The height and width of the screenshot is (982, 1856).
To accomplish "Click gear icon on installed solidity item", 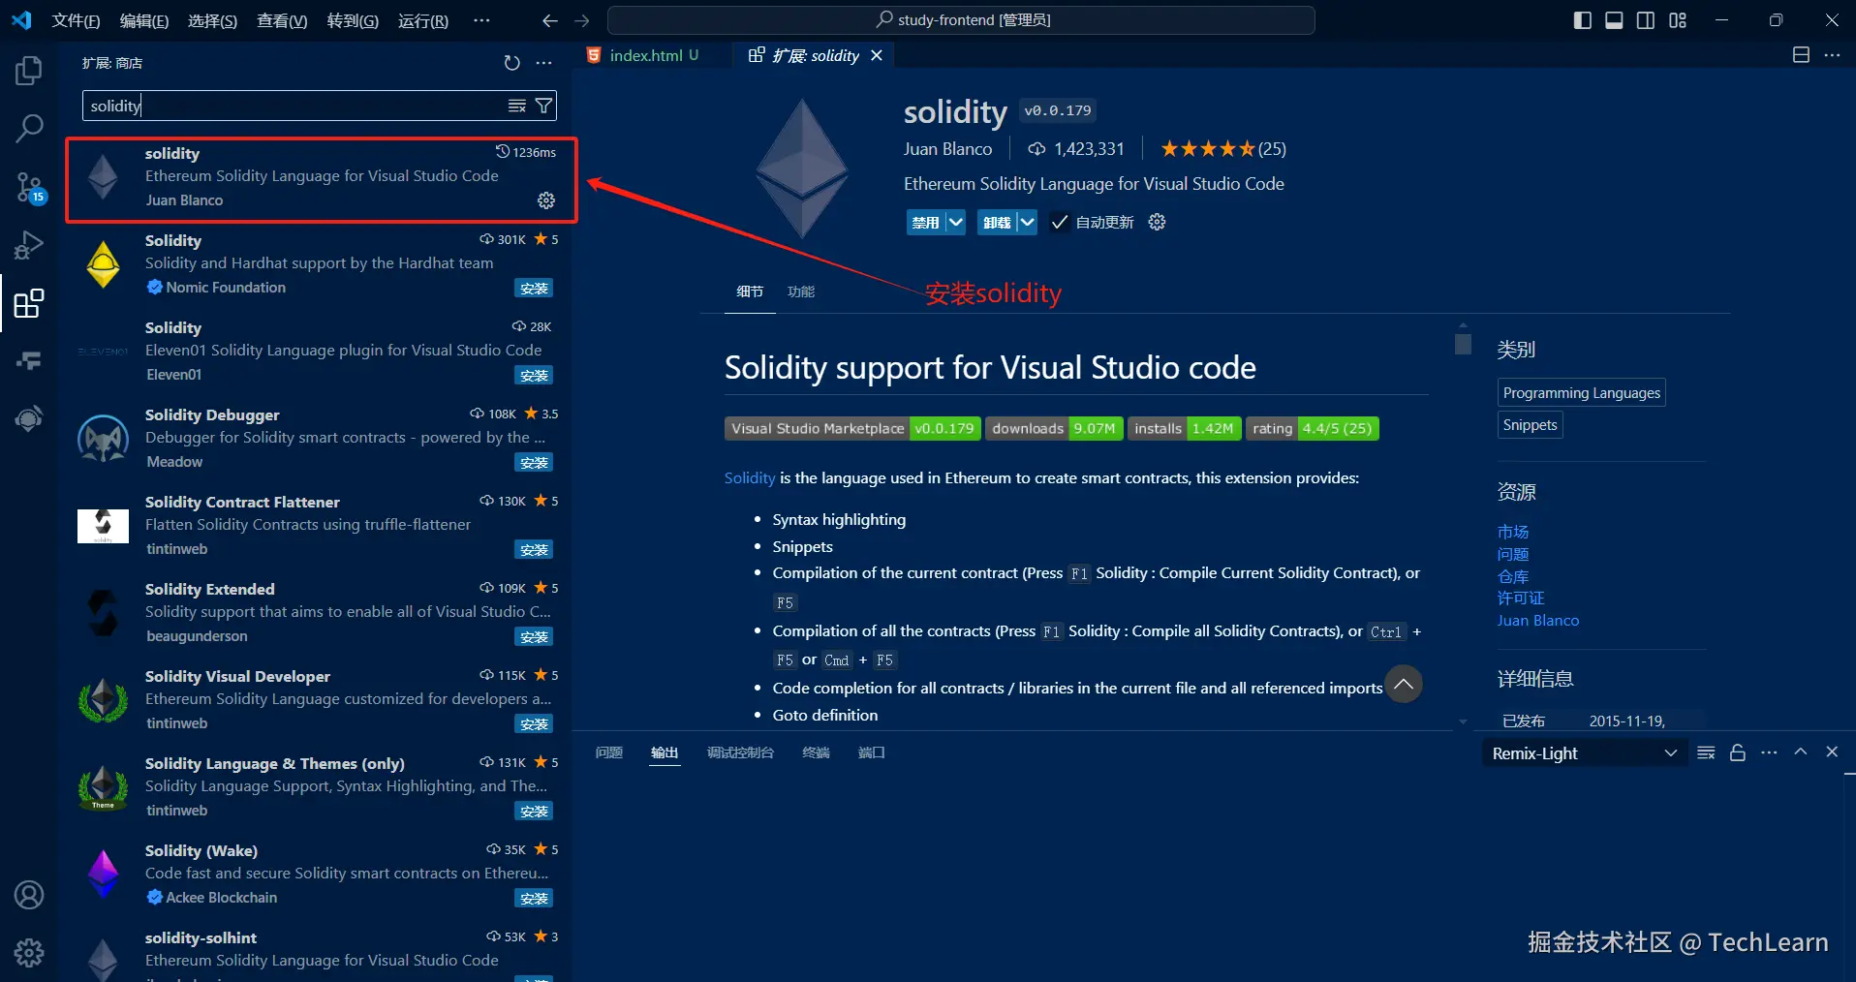I will pyautogui.click(x=546, y=200).
